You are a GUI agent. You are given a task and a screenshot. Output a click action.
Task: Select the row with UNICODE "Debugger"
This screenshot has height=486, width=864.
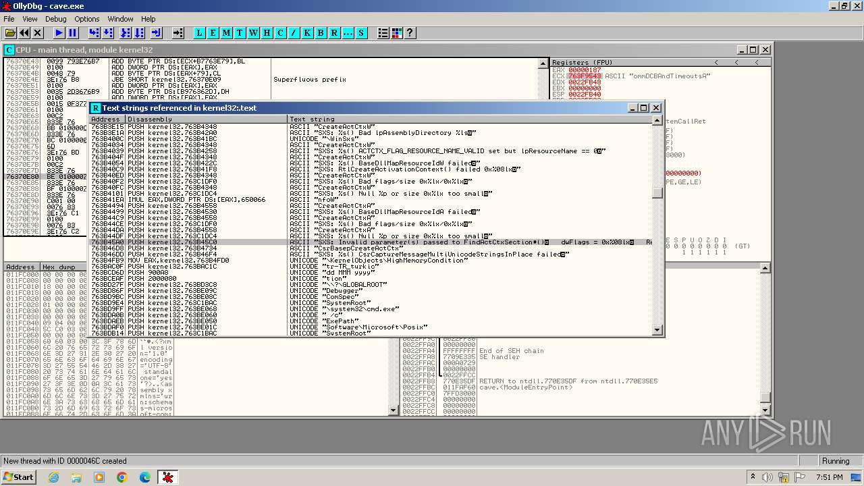pos(371,290)
